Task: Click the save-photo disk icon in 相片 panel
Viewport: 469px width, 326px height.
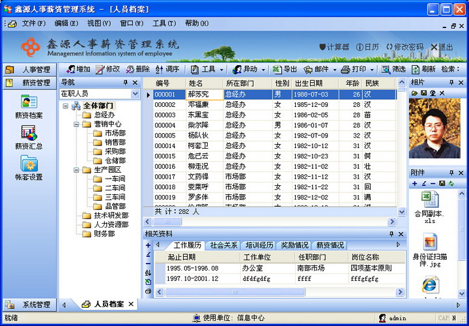Action: point(423,93)
